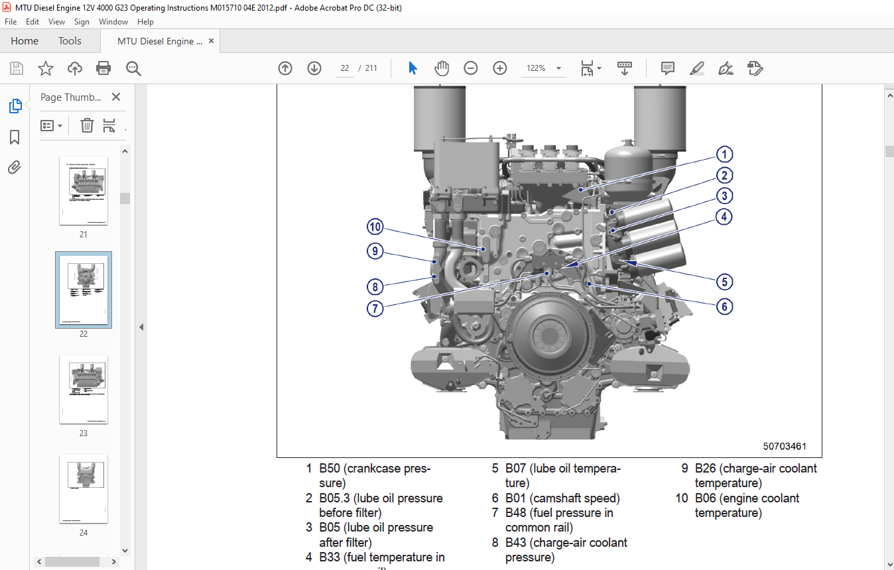The width and height of the screenshot is (894, 570).
Task: Open the View menu
Action: tap(56, 22)
